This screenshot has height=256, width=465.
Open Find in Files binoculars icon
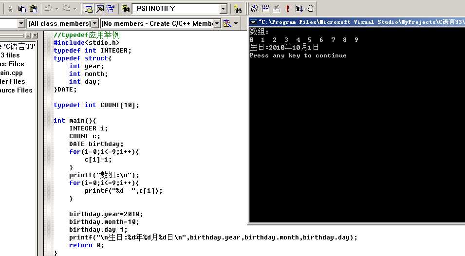coord(125,9)
